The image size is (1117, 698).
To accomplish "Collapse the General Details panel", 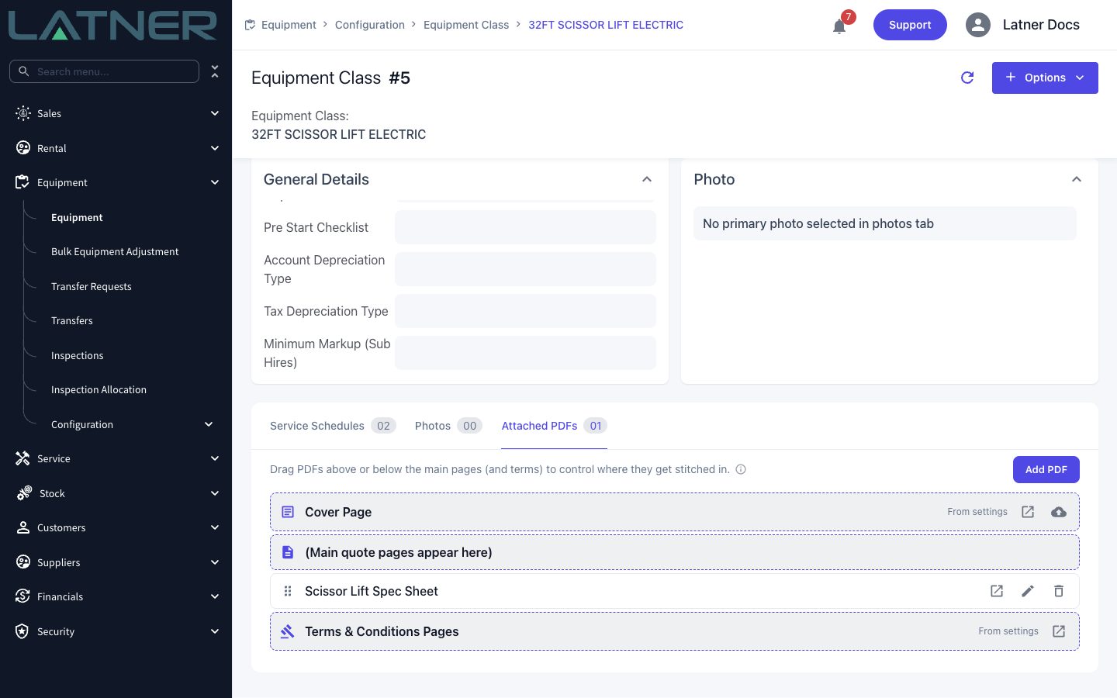I will click(647, 179).
